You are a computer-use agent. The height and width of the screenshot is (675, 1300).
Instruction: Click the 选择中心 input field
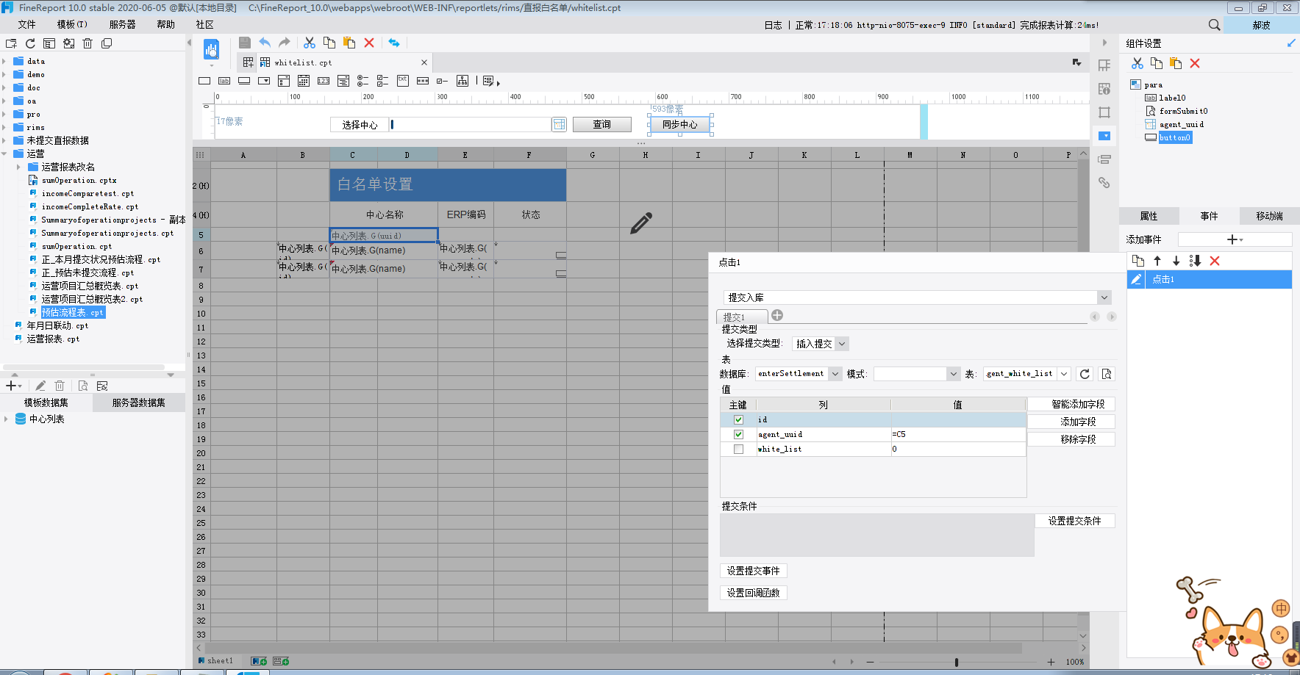coord(470,125)
